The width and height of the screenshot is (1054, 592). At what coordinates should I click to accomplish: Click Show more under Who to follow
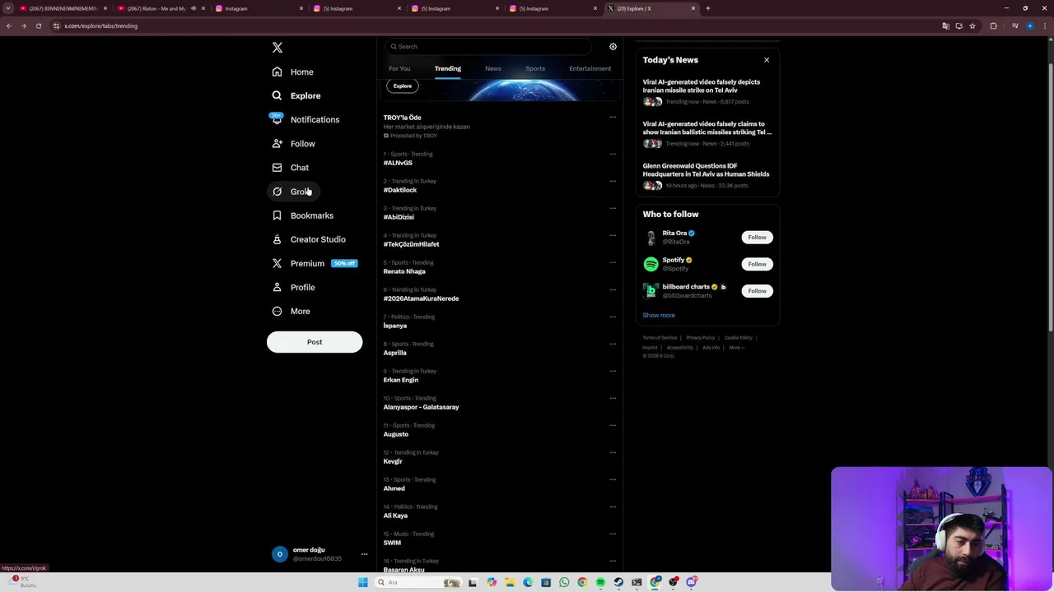[659, 315]
